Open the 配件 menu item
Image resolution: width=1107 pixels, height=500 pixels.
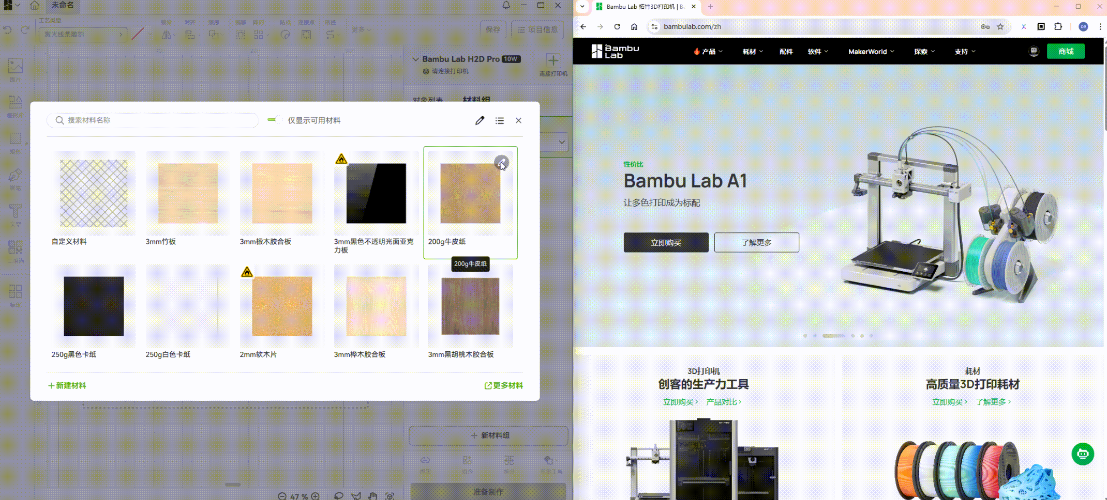click(x=786, y=52)
